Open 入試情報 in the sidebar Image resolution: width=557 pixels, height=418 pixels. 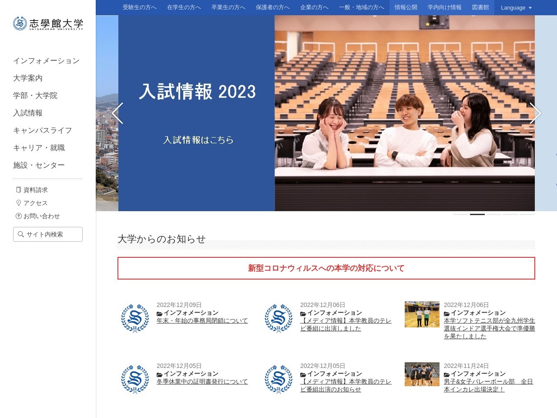coord(28,113)
